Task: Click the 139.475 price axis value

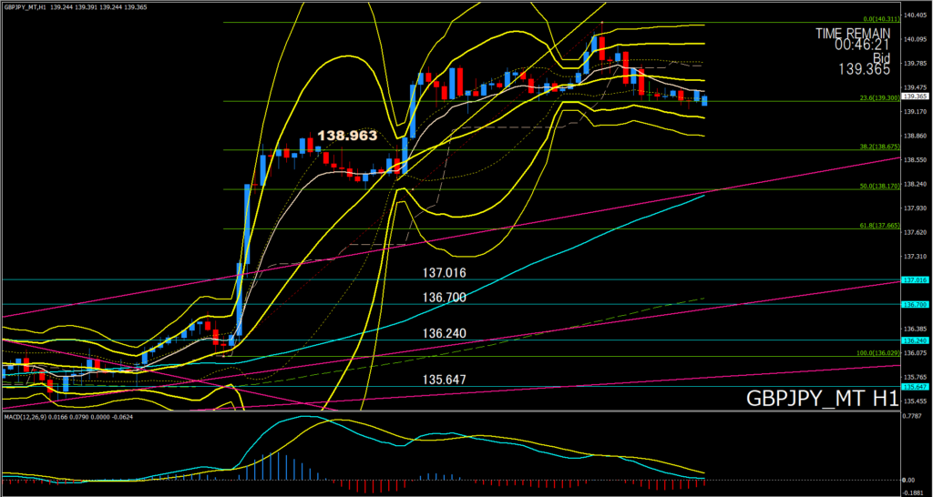Action: coord(917,86)
